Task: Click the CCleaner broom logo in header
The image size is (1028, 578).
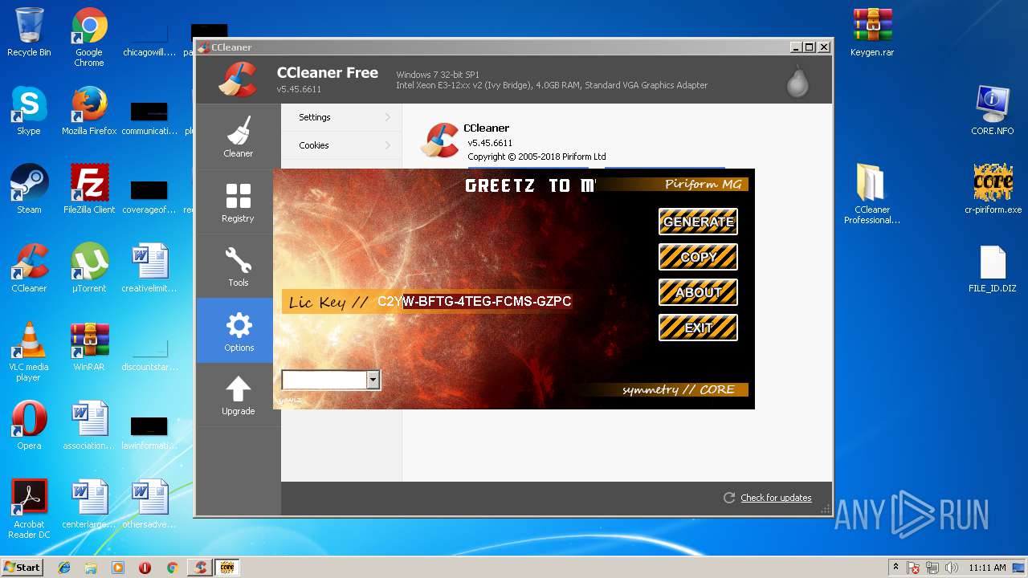Action: [238, 79]
